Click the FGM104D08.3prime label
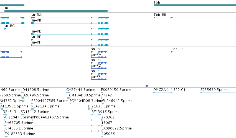The image size is (236, 138). point(86,101)
